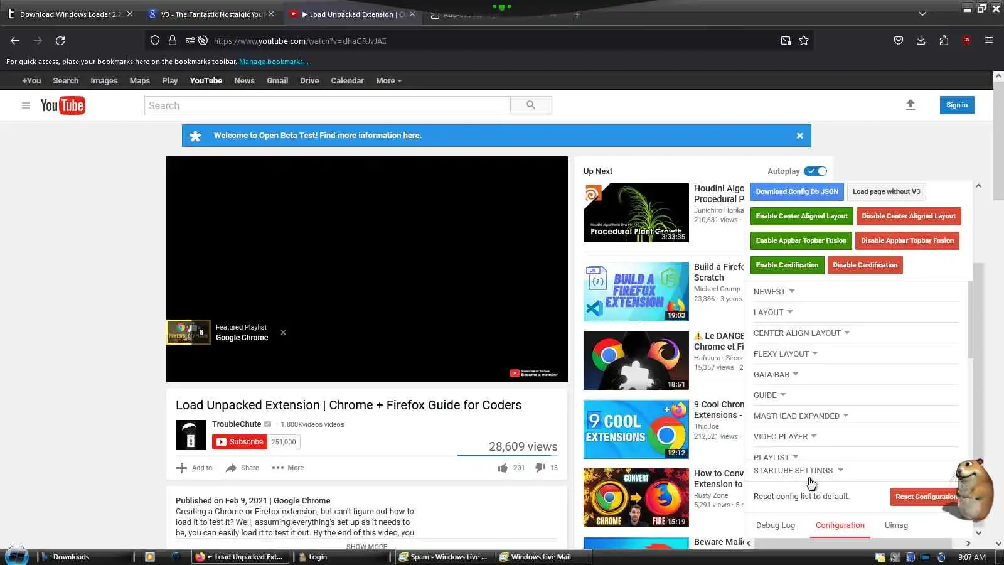Expand the CENTER ALIGN LAYOUT section
This screenshot has width=1004, height=565.
[802, 333]
